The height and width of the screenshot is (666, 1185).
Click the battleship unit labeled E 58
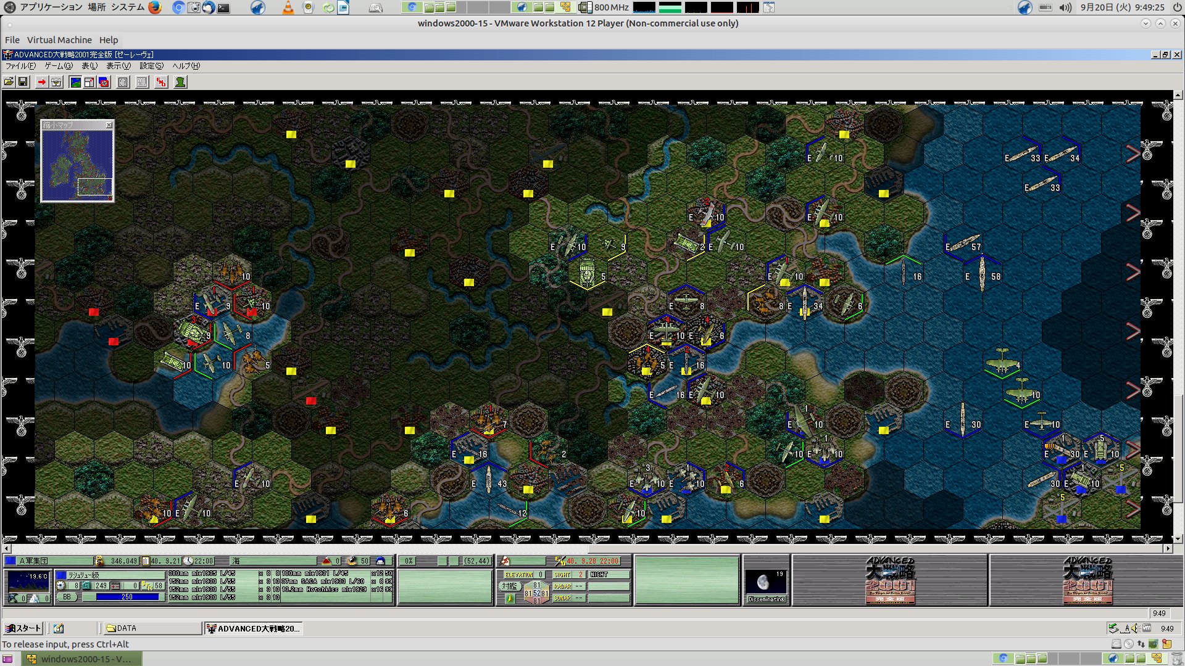(x=982, y=275)
